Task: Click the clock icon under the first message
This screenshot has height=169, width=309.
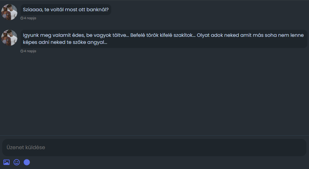Action: (22, 18)
